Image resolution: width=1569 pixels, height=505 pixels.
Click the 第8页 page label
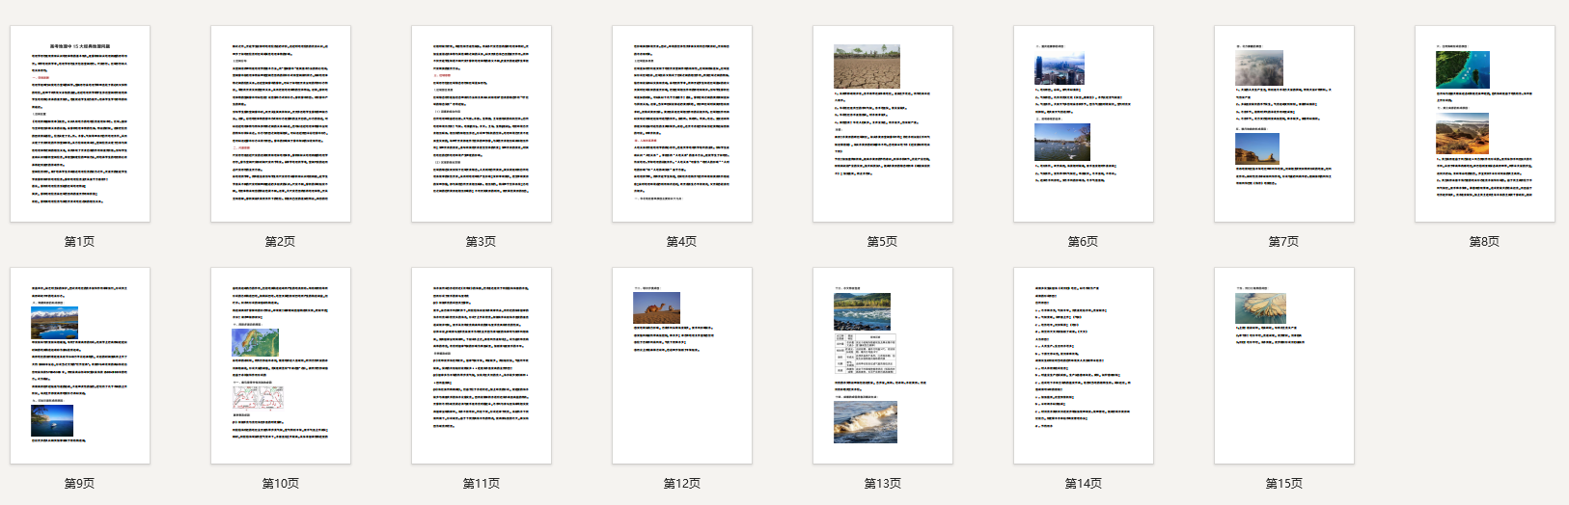pyautogui.click(x=1484, y=242)
